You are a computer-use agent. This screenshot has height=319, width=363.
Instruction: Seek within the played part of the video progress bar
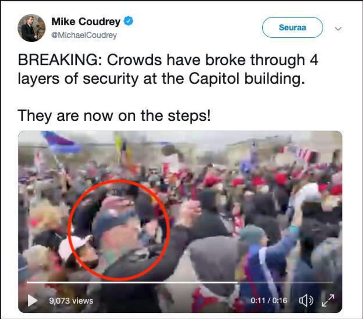pyautogui.click(x=132, y=282)
